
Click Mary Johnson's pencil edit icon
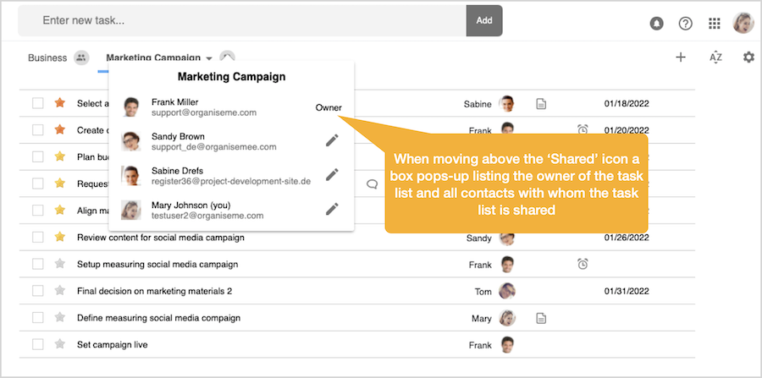(332, 209)
